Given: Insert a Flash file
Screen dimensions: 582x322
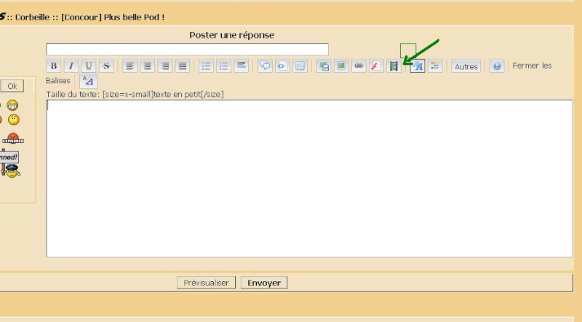Looking at the screenshot, I should point(376,66).
